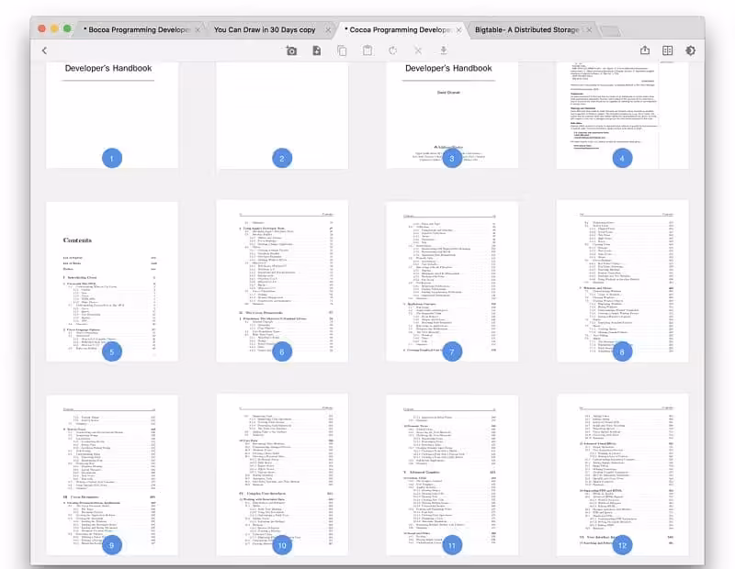Toggle the two-page view icon
This screenshot has width=735, height=569.
coord(668,50)
